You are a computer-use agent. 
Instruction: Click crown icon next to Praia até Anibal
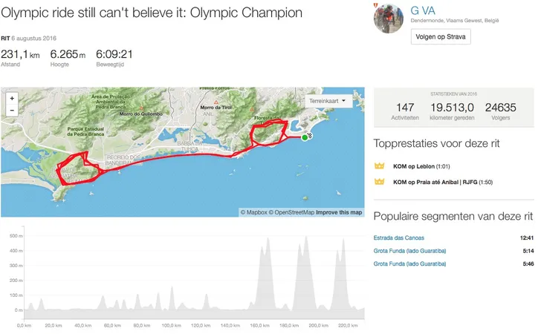(x=378, y=182)
